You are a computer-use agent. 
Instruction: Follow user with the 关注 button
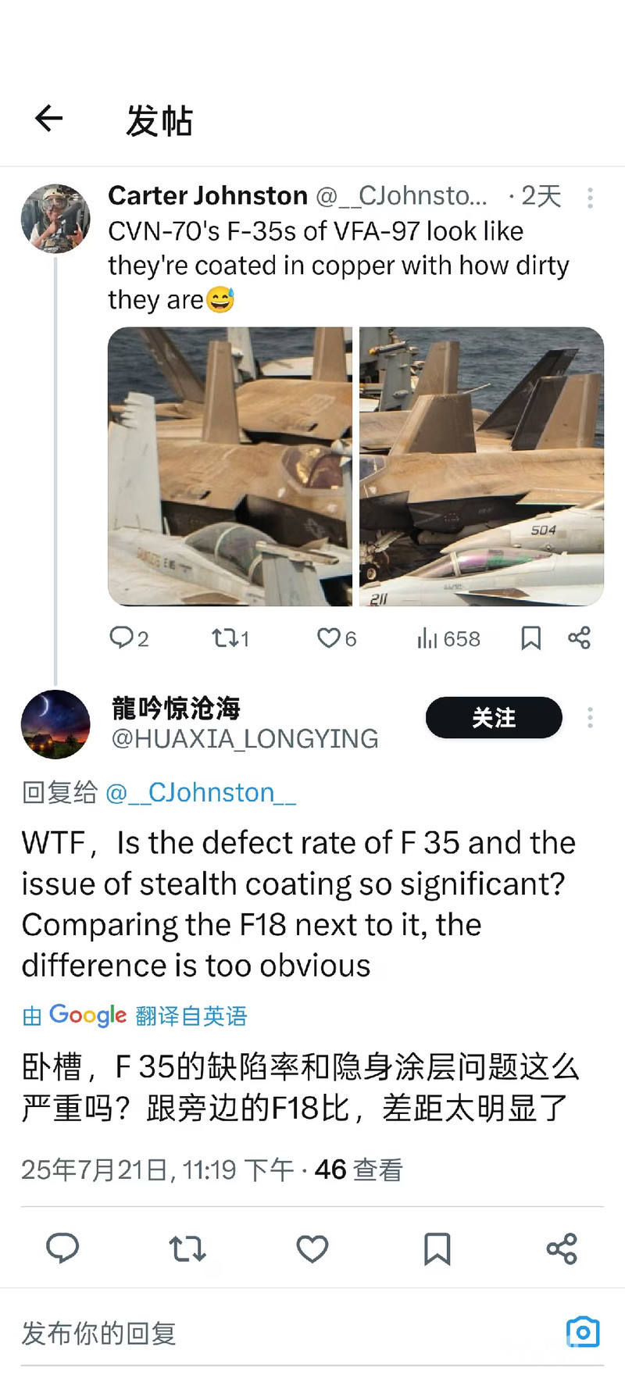pos(494,718)
